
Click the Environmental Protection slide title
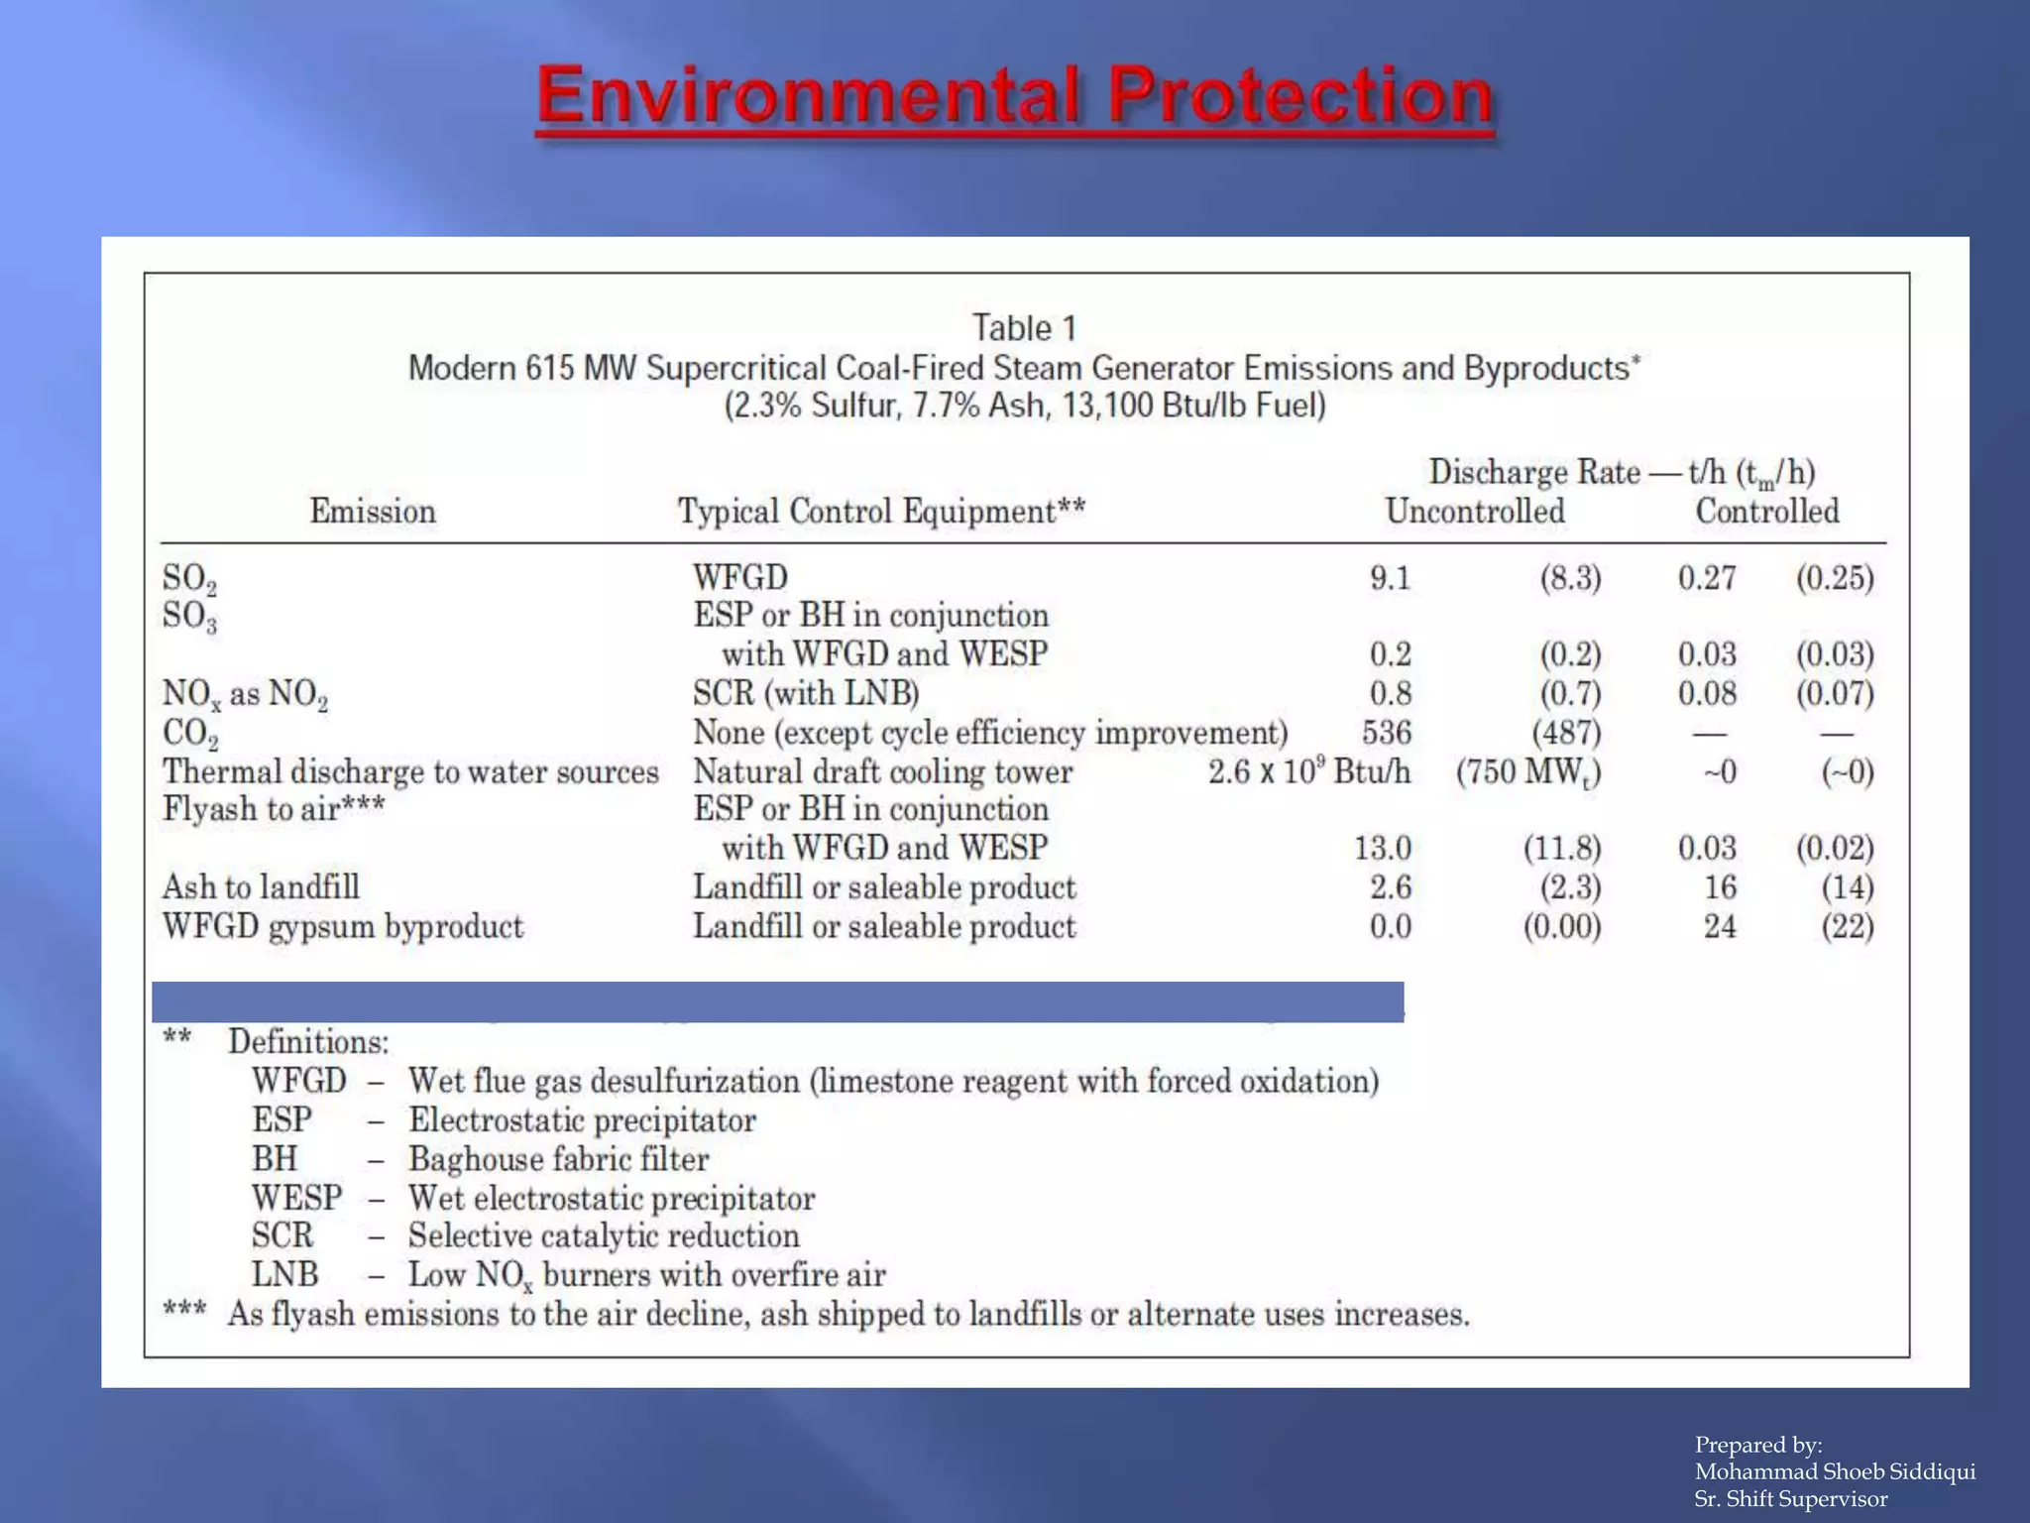[1015, 97]
